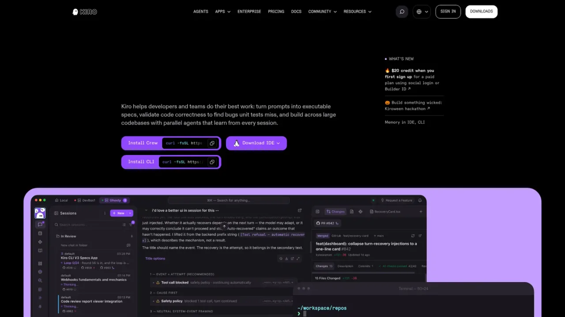Open the arrow beside the New button

pyautogui.click(x=130, y=213)
